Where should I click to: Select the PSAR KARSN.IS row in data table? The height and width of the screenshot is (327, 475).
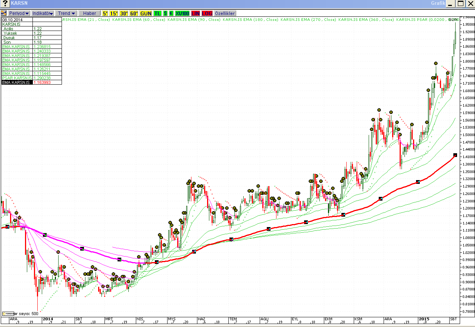click(17, 78)
